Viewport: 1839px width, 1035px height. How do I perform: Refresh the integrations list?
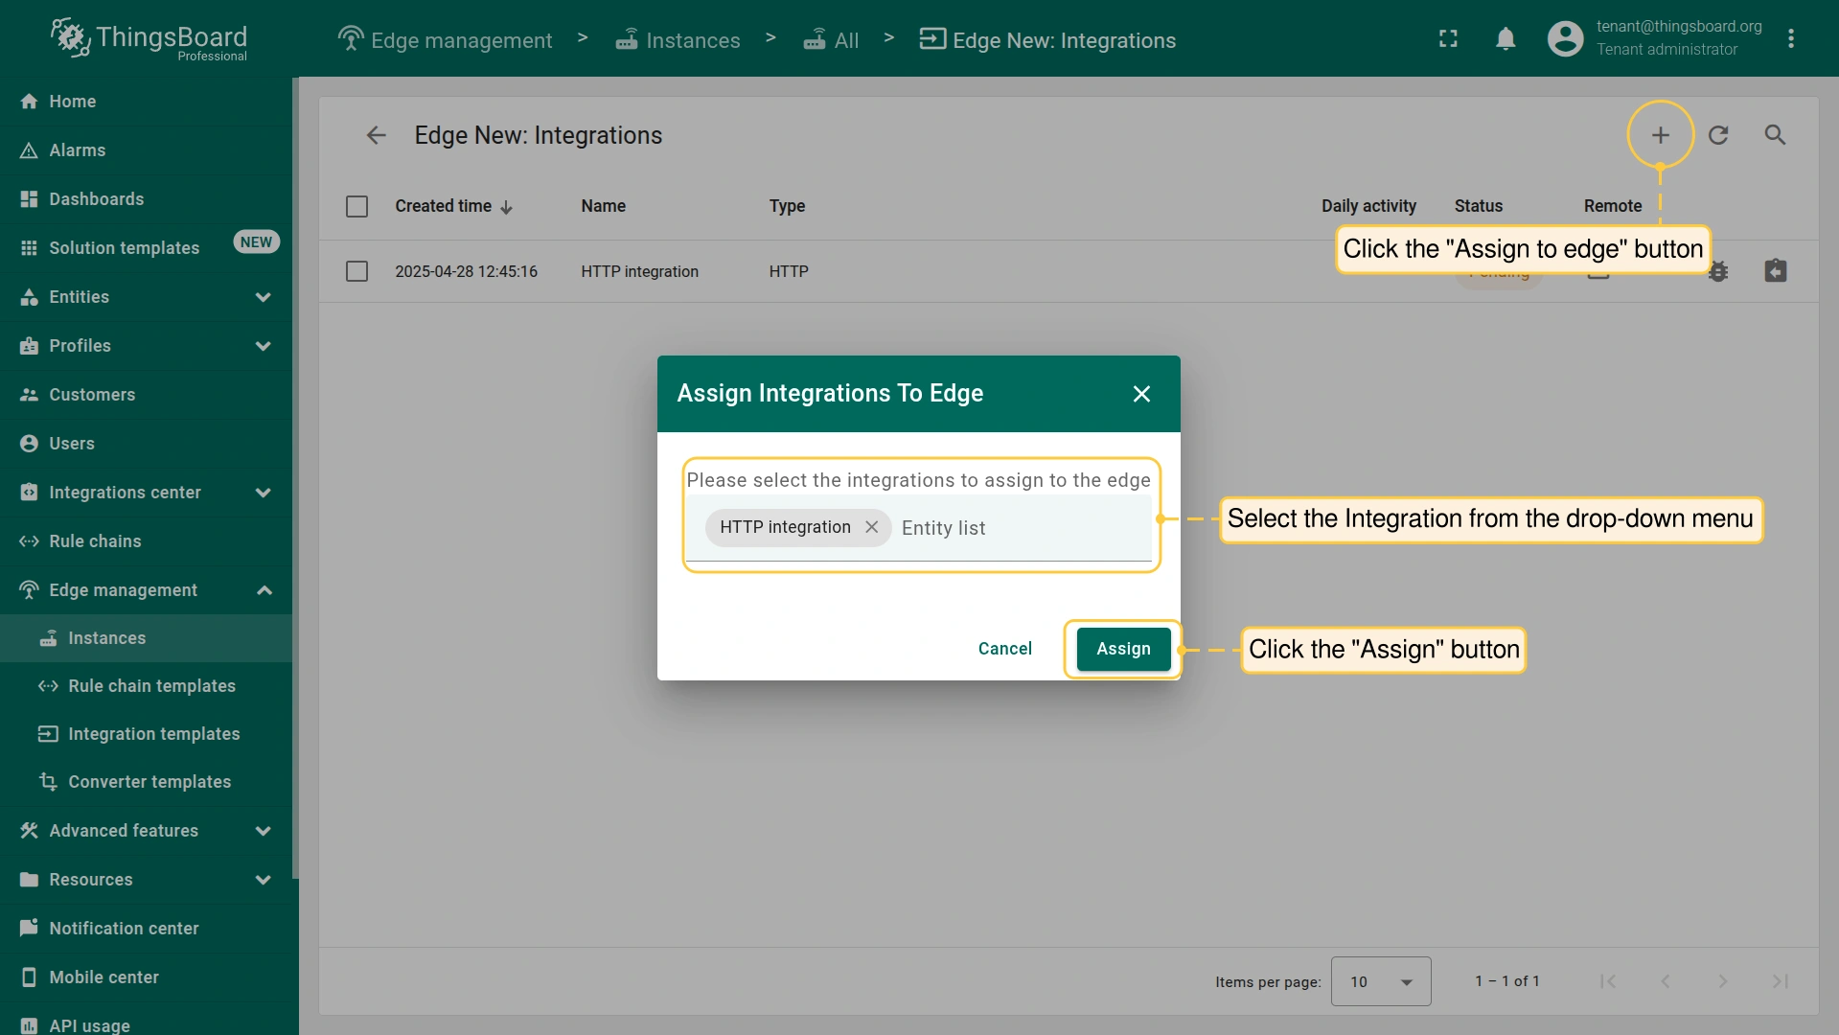click(x=1718, y=135)
